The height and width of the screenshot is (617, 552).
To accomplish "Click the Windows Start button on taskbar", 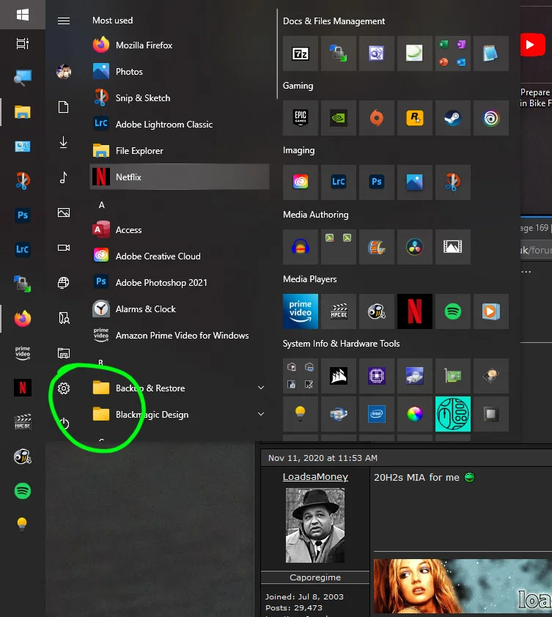I will 23,15.
